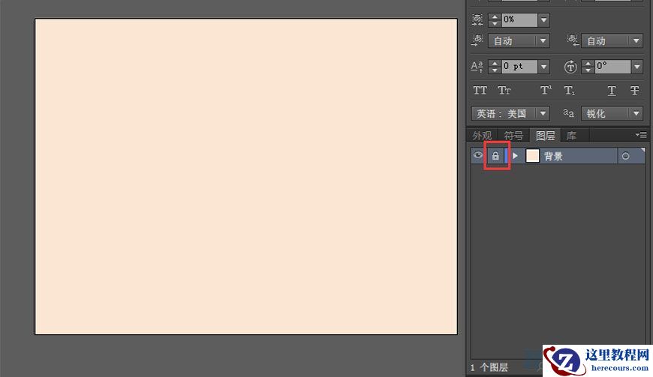Click the target circle of 背景 layer
653x377 pixels.
[625, 157]
